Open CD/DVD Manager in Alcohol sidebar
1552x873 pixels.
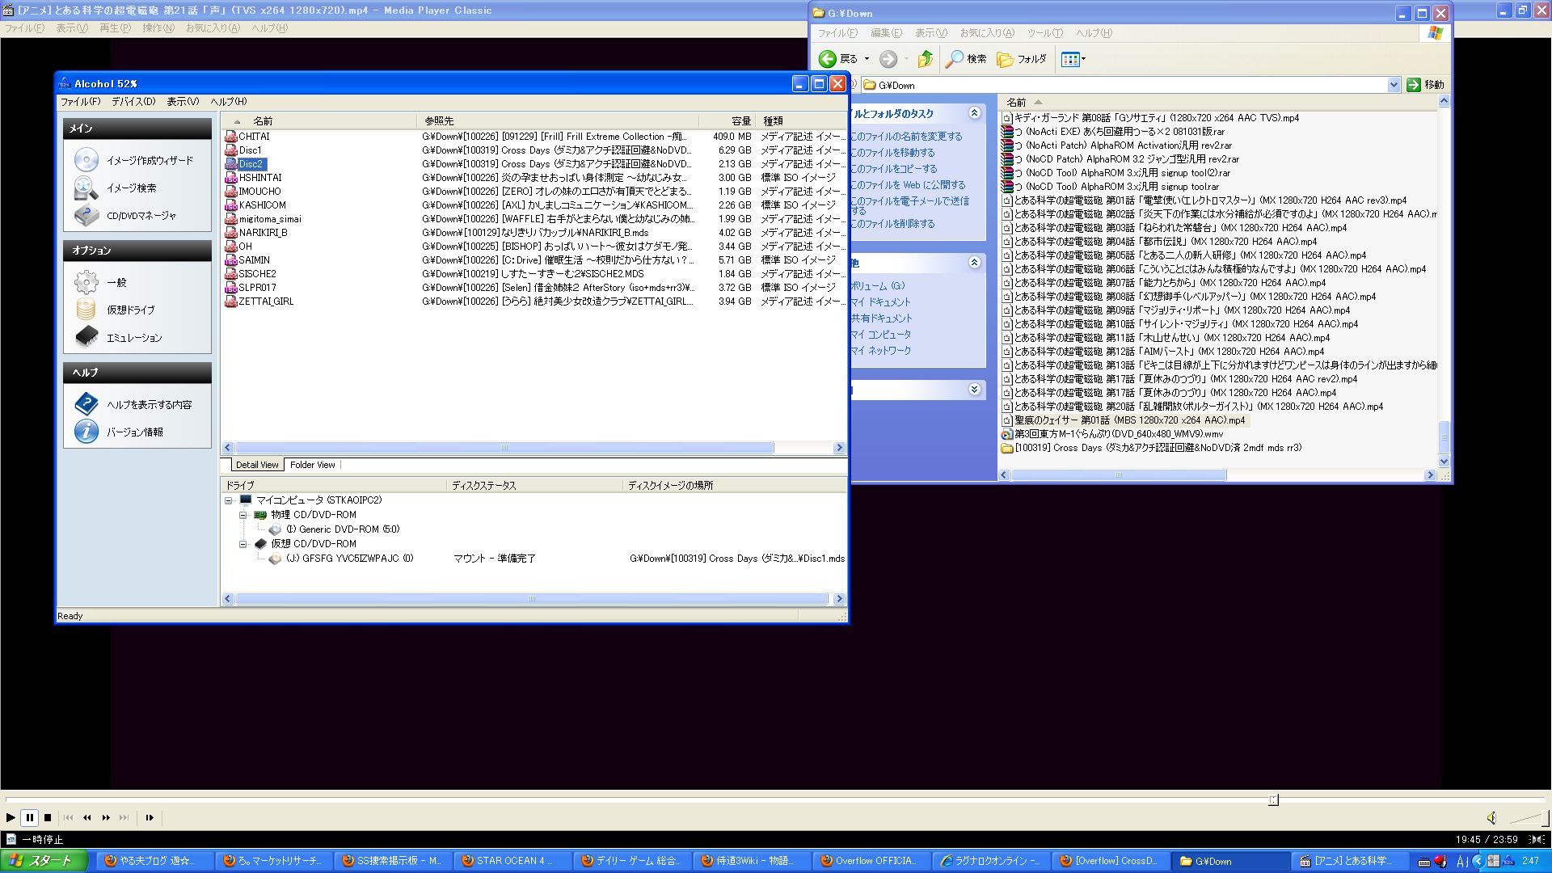(x=125, y=216)
